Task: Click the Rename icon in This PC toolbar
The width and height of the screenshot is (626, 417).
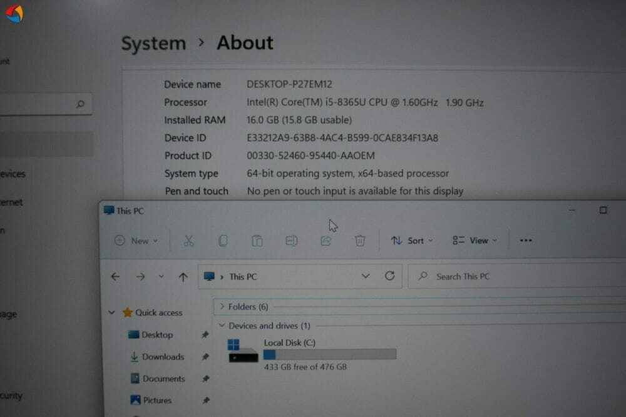Action: (292, 241)
